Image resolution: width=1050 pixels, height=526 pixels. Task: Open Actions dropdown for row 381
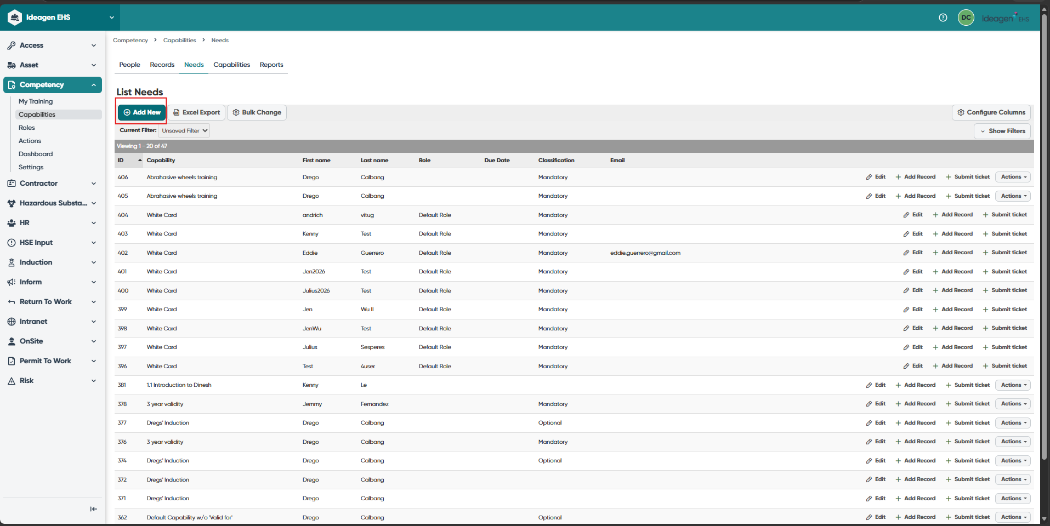(x=1013, y=385)
